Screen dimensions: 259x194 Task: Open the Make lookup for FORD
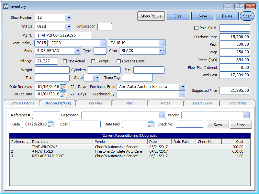click(103, 43)
